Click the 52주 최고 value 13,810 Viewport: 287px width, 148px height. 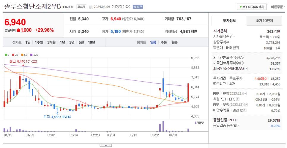click(x=264, y=84)
